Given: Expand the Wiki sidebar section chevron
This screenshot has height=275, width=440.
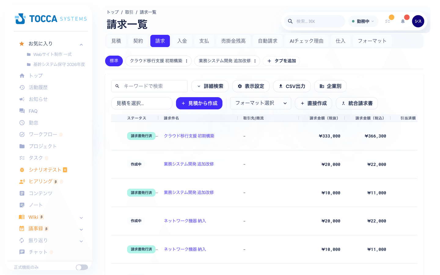Looking at the screenshot, I should (81, 218).
